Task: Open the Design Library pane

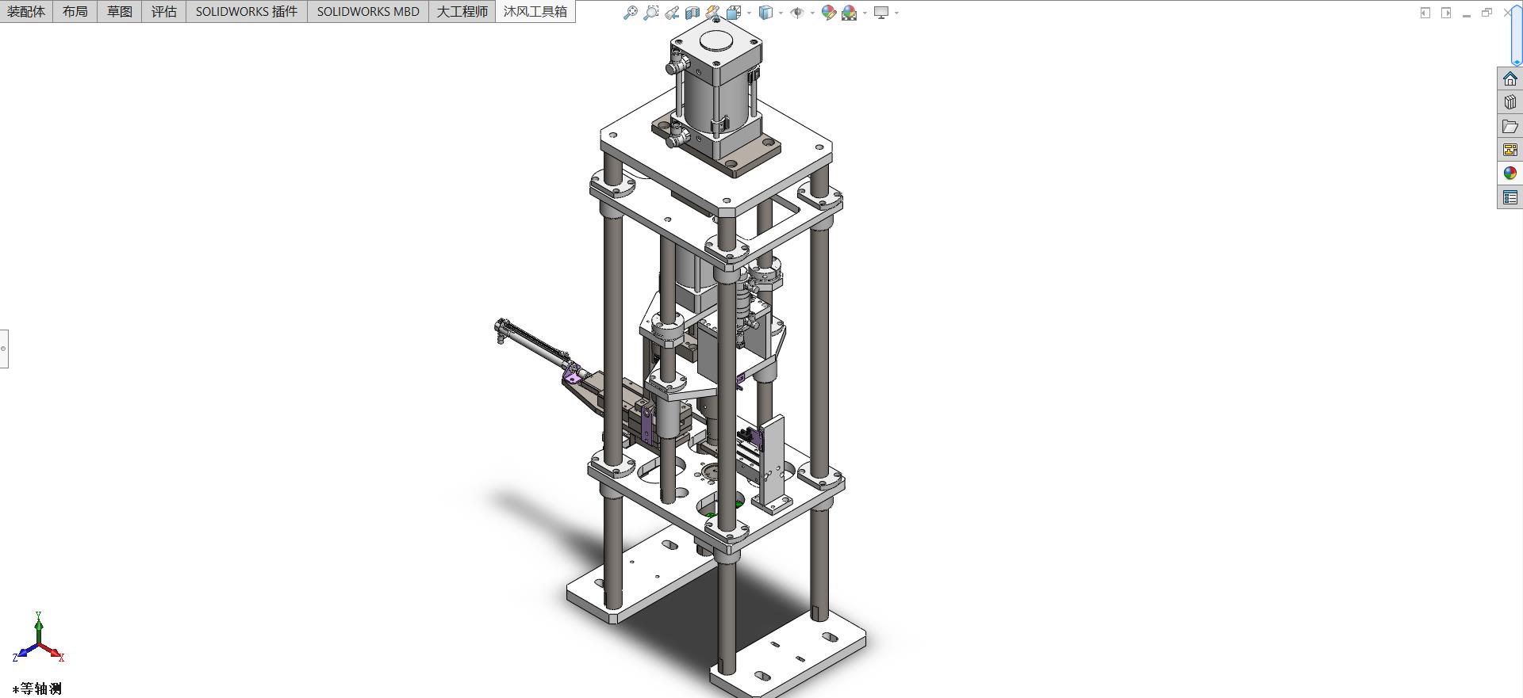Action: 1510,102
